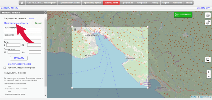
Task: Grab the dotted move handle of the selection
Action: tap(75, 29)
